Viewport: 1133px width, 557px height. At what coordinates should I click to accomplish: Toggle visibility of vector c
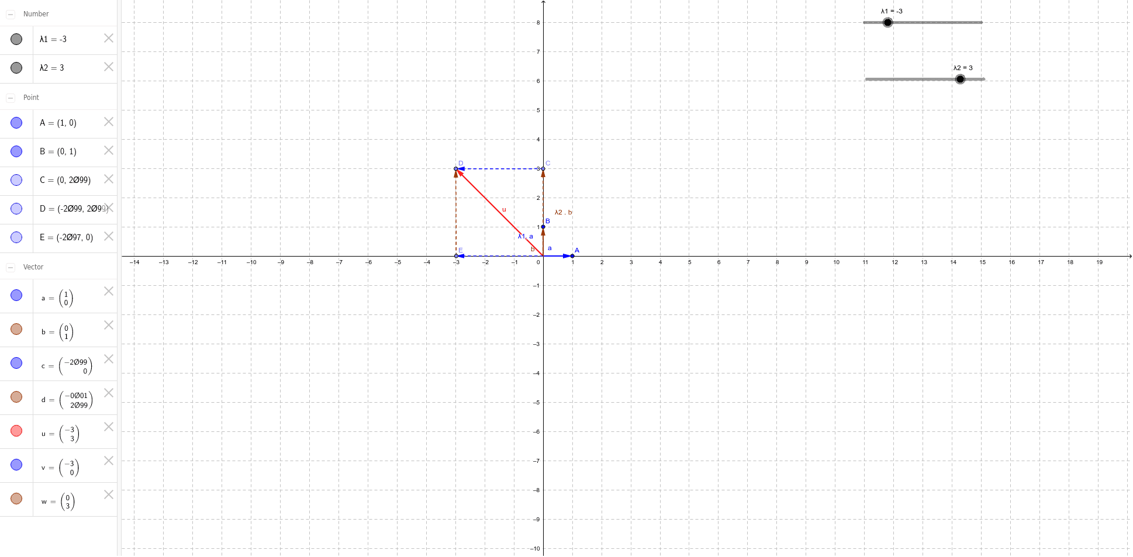(16, 363)
